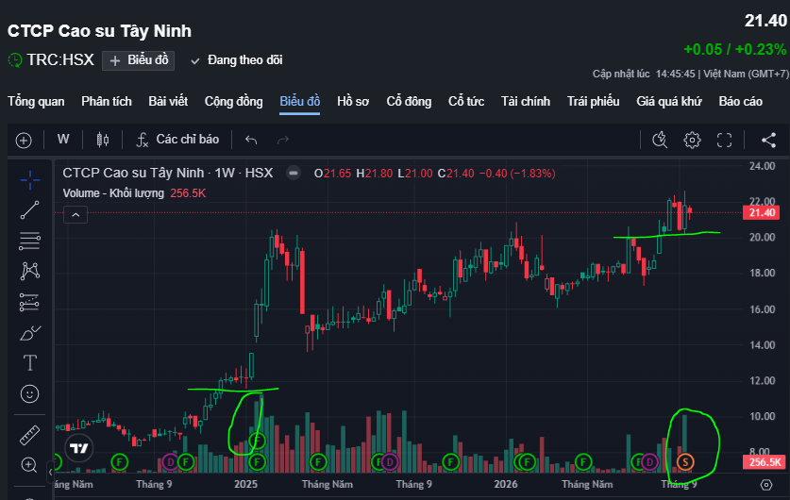The height and width of the screenshot is (500, 790).
Task: Toggle the Đang theo dõi following status
Action: tap(237, 60)
